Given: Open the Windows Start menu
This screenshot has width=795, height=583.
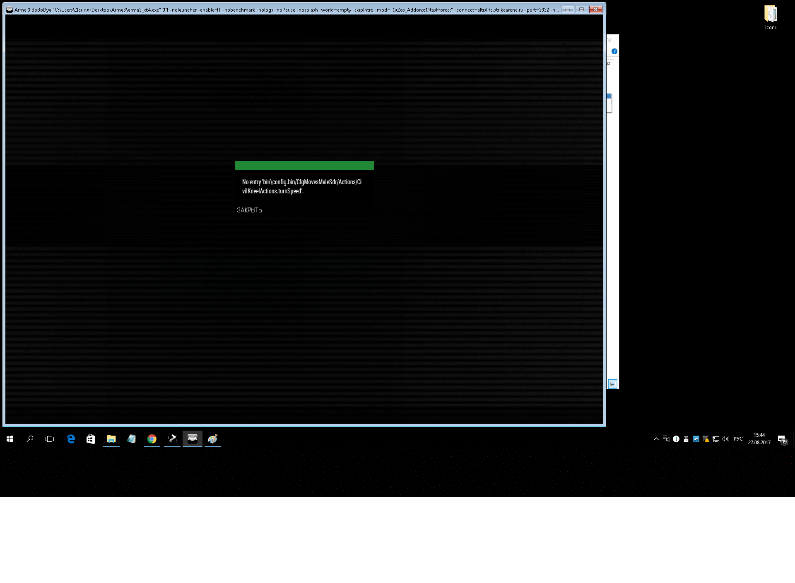Looking at the screenshot, I should pos(10,439).
